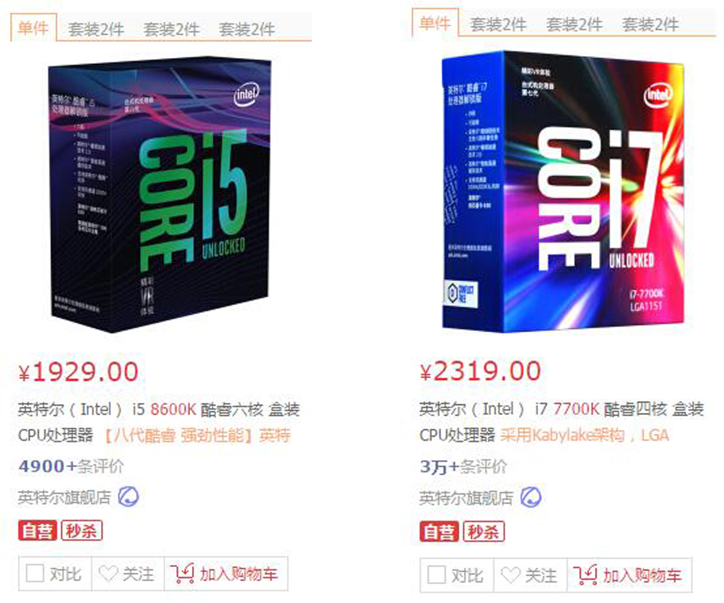
Task: Click the 秒杀 badge under i7 listing
Action: pyautogui.click(x=483, y=532)
